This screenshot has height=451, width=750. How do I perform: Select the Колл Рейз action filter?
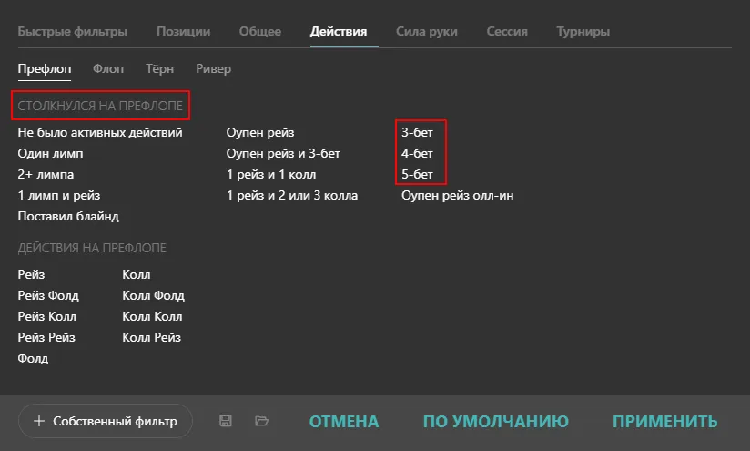click(152, 337)
